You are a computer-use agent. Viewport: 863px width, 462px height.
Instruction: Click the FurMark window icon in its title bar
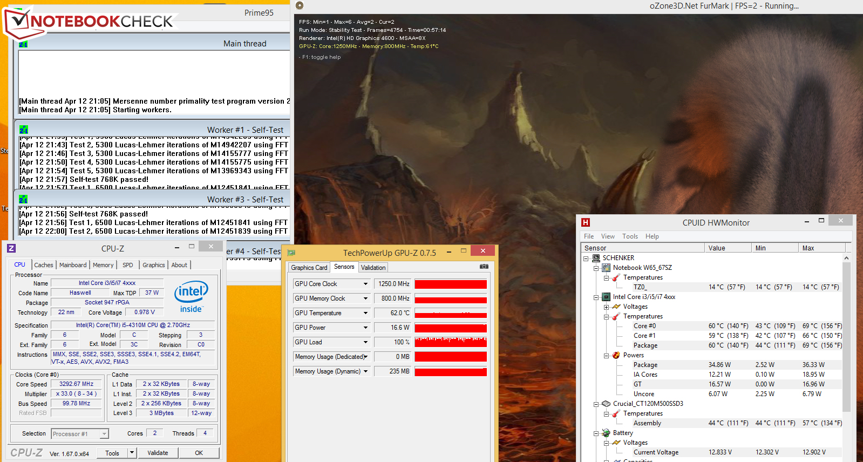300,5
